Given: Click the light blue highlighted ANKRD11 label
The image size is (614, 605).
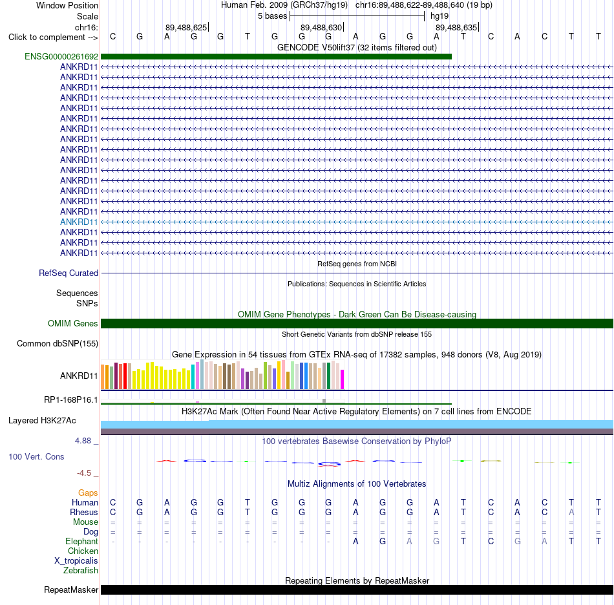Looking at the screenshot, I should coord(79,222).
